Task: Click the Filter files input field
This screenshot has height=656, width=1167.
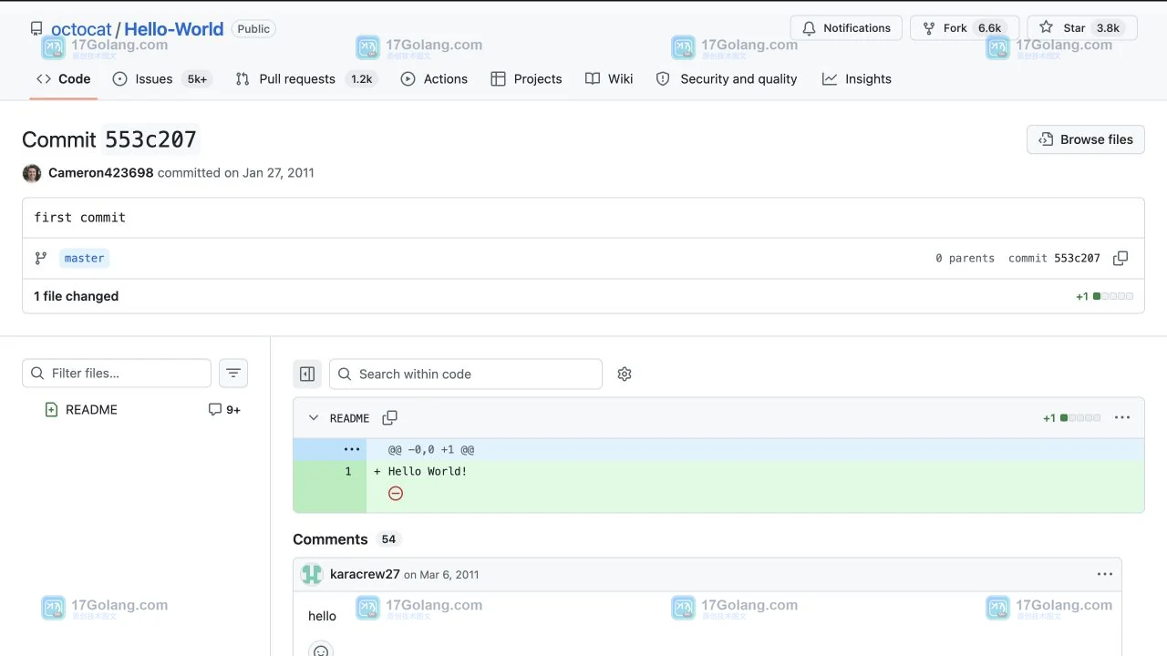Action: pyautogui.click(x=117, y=374)
